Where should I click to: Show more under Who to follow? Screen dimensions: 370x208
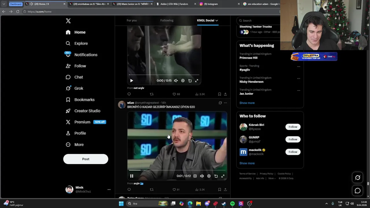click(x=247, y=163)
